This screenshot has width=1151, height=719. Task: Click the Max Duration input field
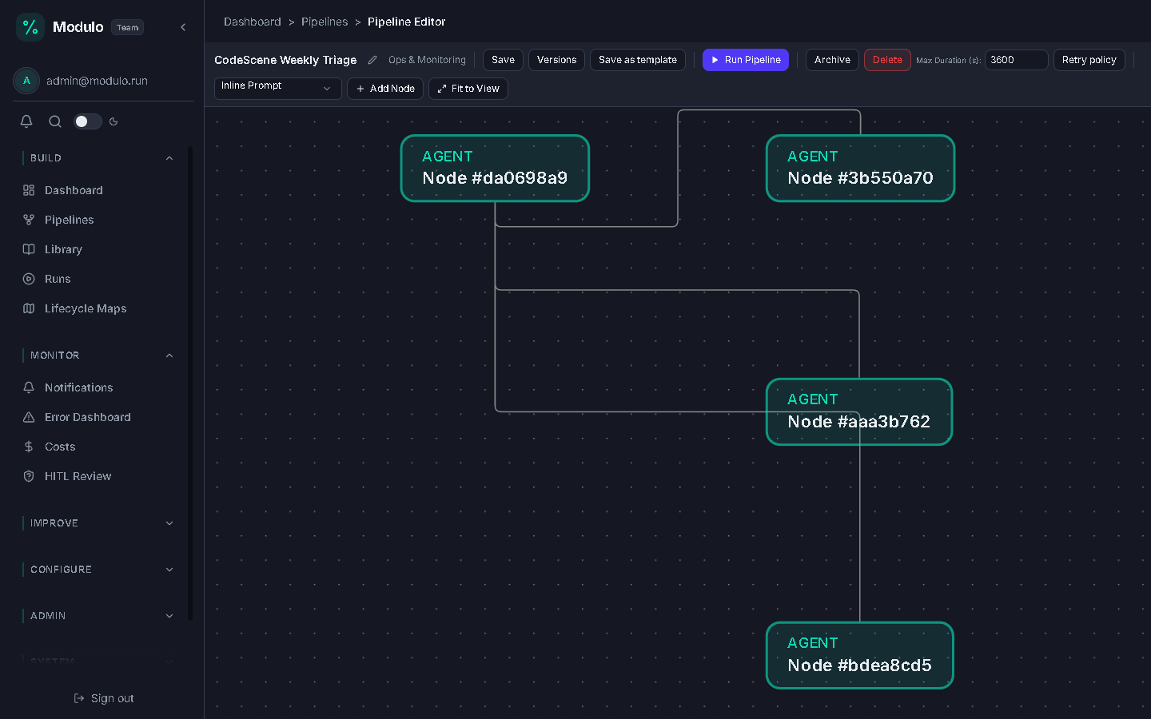point(1016,60)
